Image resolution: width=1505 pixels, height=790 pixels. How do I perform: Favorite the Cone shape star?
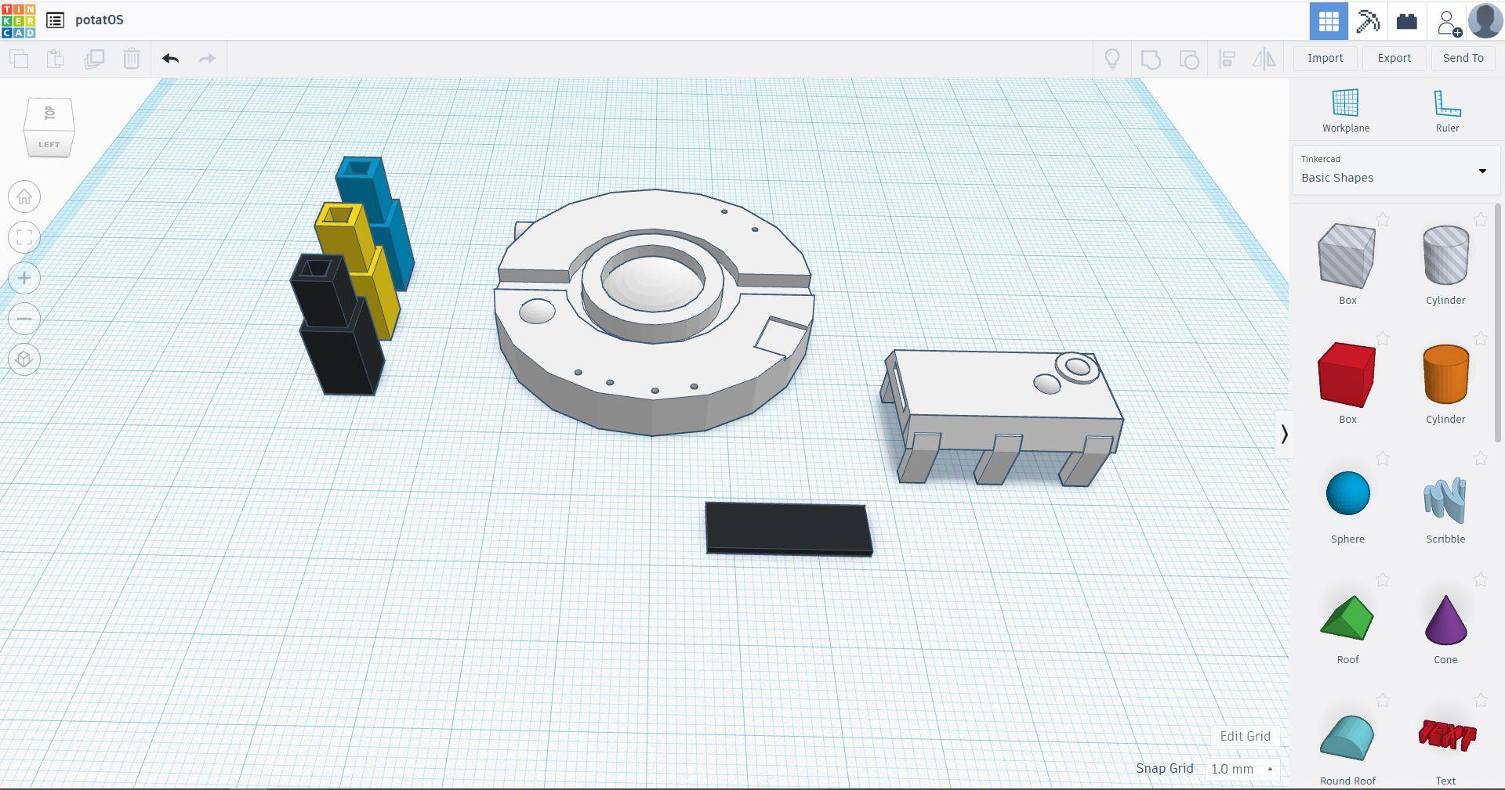coord(1480,580)
